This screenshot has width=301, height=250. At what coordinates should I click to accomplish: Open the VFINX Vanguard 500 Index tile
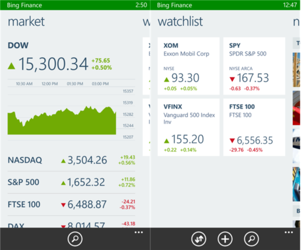pos(188,128)
